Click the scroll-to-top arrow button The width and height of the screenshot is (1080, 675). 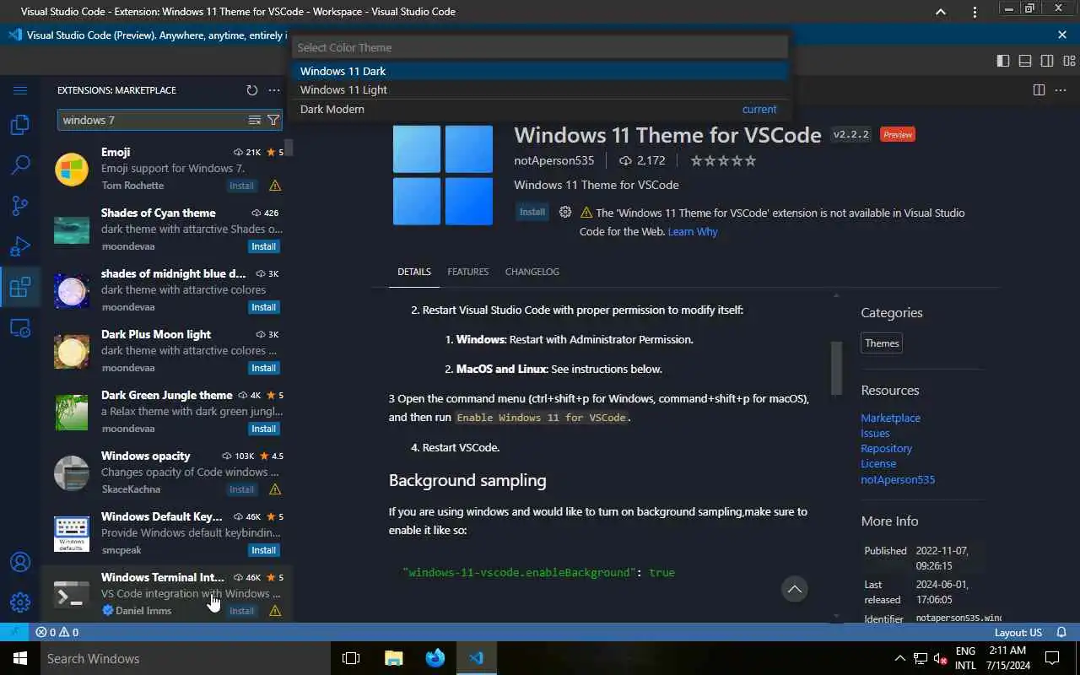point(794,590)
